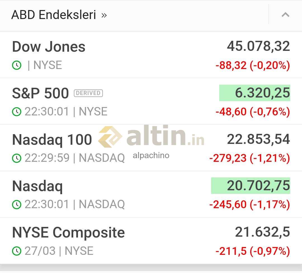302x273 pixels.
Task: Click the clock icon under Nasdaq
Action: pos(17,205)
